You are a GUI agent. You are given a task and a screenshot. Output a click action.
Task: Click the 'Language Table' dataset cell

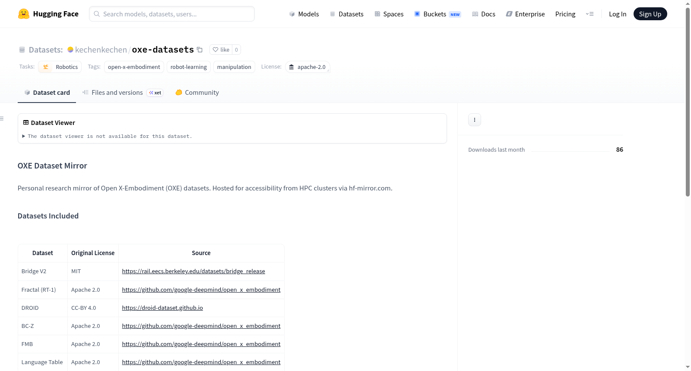(43, 362)
